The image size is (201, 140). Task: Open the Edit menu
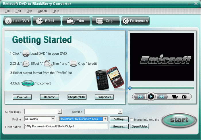(x=18, y=11)
